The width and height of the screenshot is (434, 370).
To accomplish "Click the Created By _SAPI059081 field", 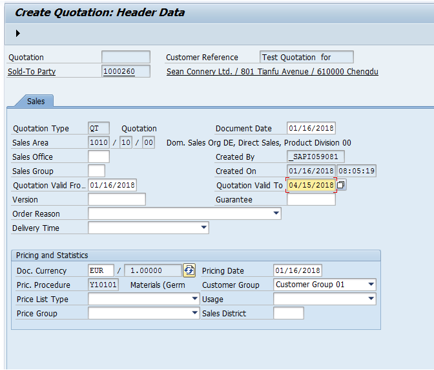I will pyautogui.click(x=316, y=157).
